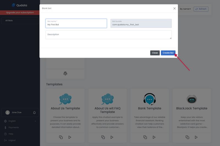This screenshot has width=220, height=146.
Task: Play the About Us wit FAQ Template
Action: point(112,137)
